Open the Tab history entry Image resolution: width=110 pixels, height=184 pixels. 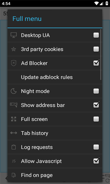click(55, 133)
